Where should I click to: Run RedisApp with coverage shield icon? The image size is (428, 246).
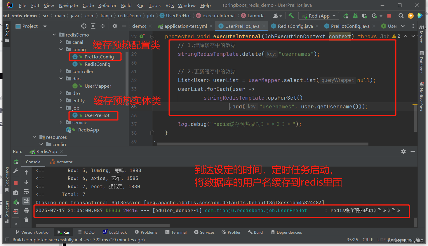point(365,16)
